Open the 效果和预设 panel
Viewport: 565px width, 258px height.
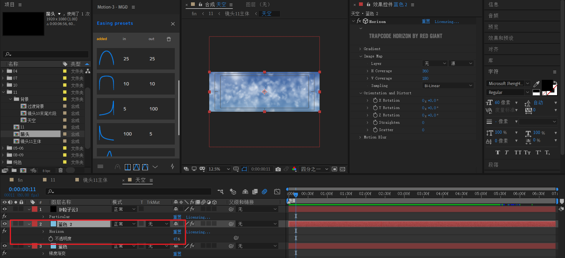[x=501, y=38]
